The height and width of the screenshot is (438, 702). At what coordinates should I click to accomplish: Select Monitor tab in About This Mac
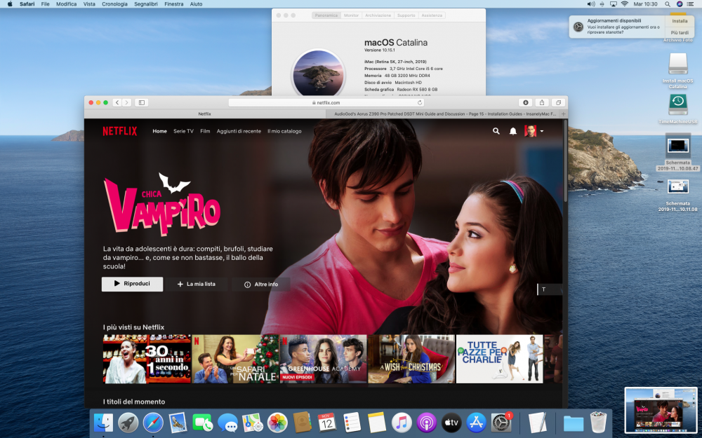351,15
